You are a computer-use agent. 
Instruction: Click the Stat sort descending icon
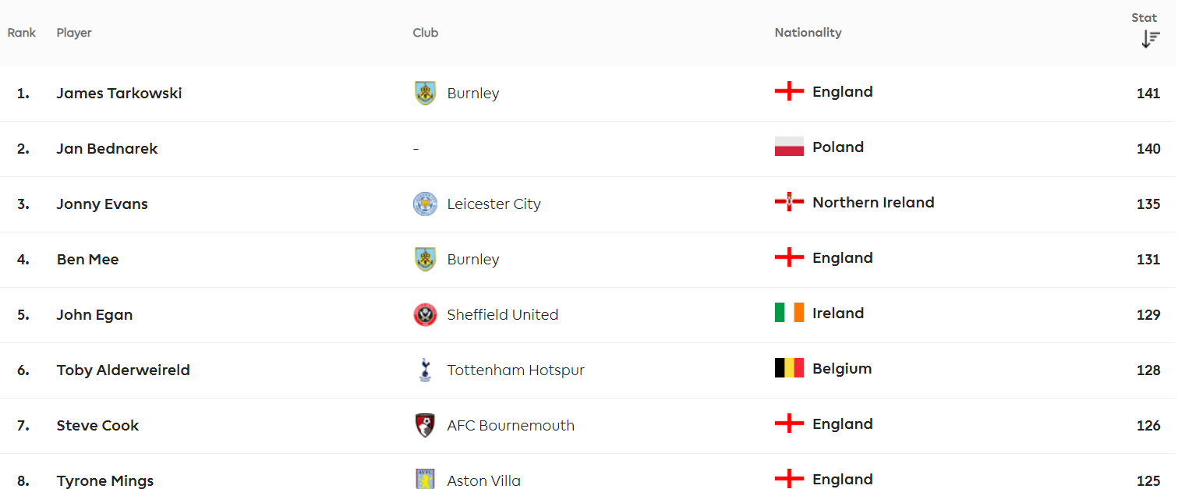tap(1150, 39)
